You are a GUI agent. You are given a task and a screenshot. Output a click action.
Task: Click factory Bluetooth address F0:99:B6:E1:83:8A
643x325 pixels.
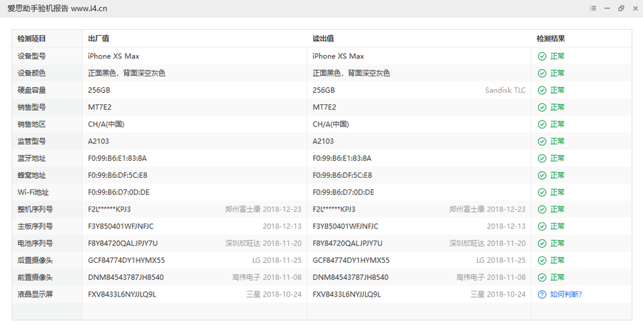tap(117, 158)
